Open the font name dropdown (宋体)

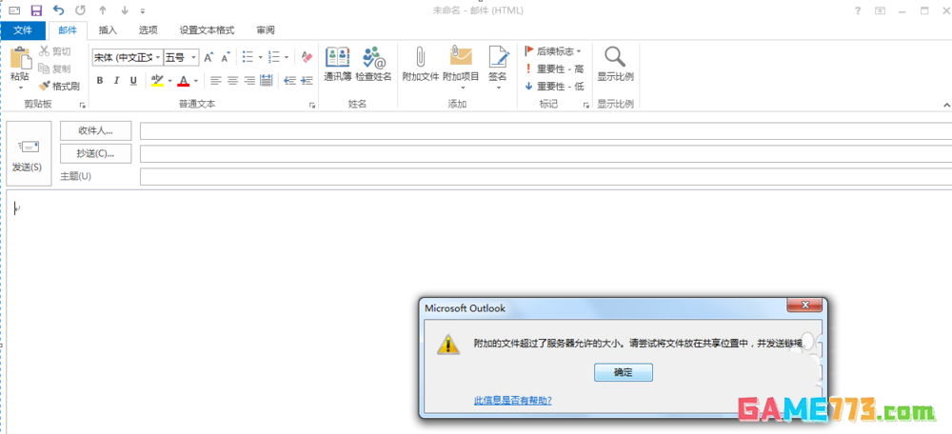point(158,57)
